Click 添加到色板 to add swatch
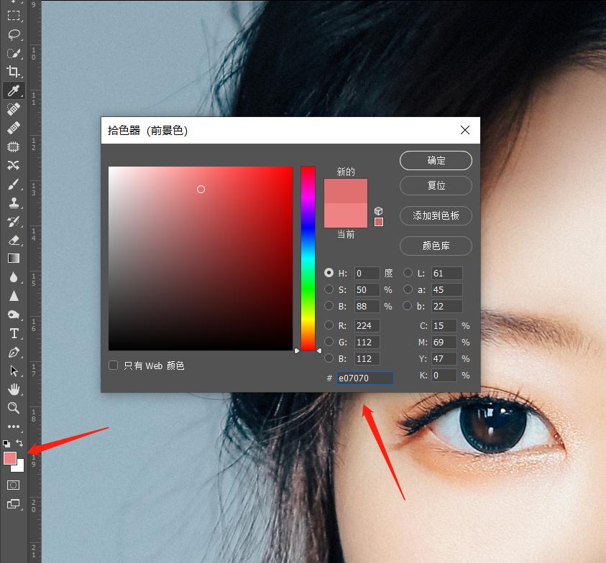This screenshot has height=563, width=606. [436, 216]
